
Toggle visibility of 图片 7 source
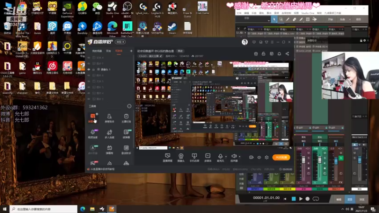coord(89,63)
